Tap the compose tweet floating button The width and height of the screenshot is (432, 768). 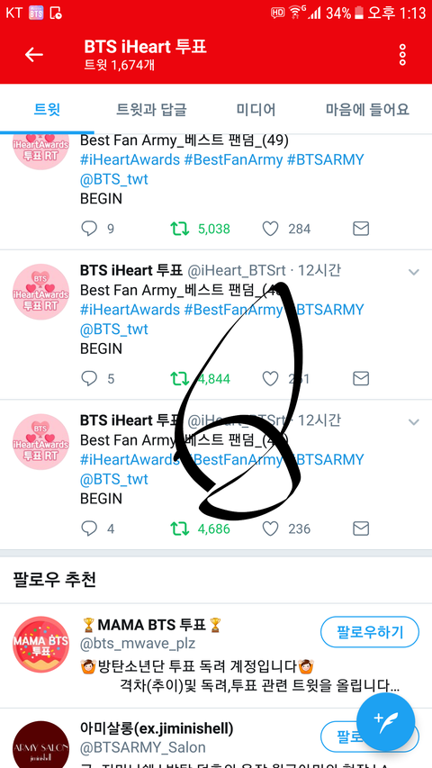[385, 722]
